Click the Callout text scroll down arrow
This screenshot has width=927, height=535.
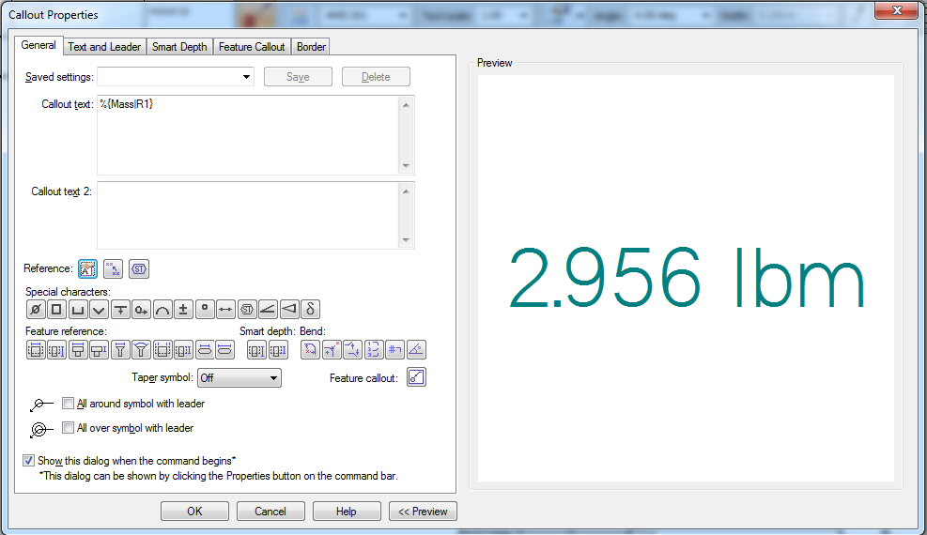point(406,166)
